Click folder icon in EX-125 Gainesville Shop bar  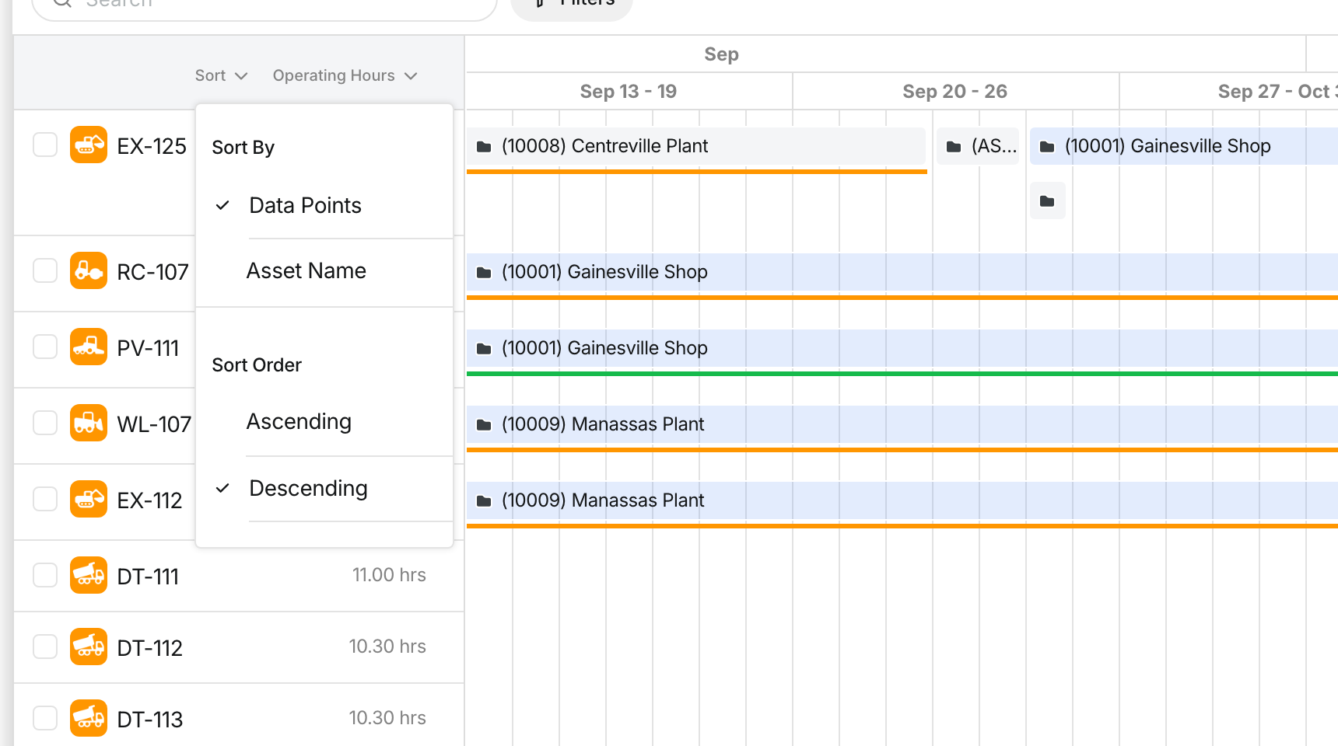[1047, 147]
